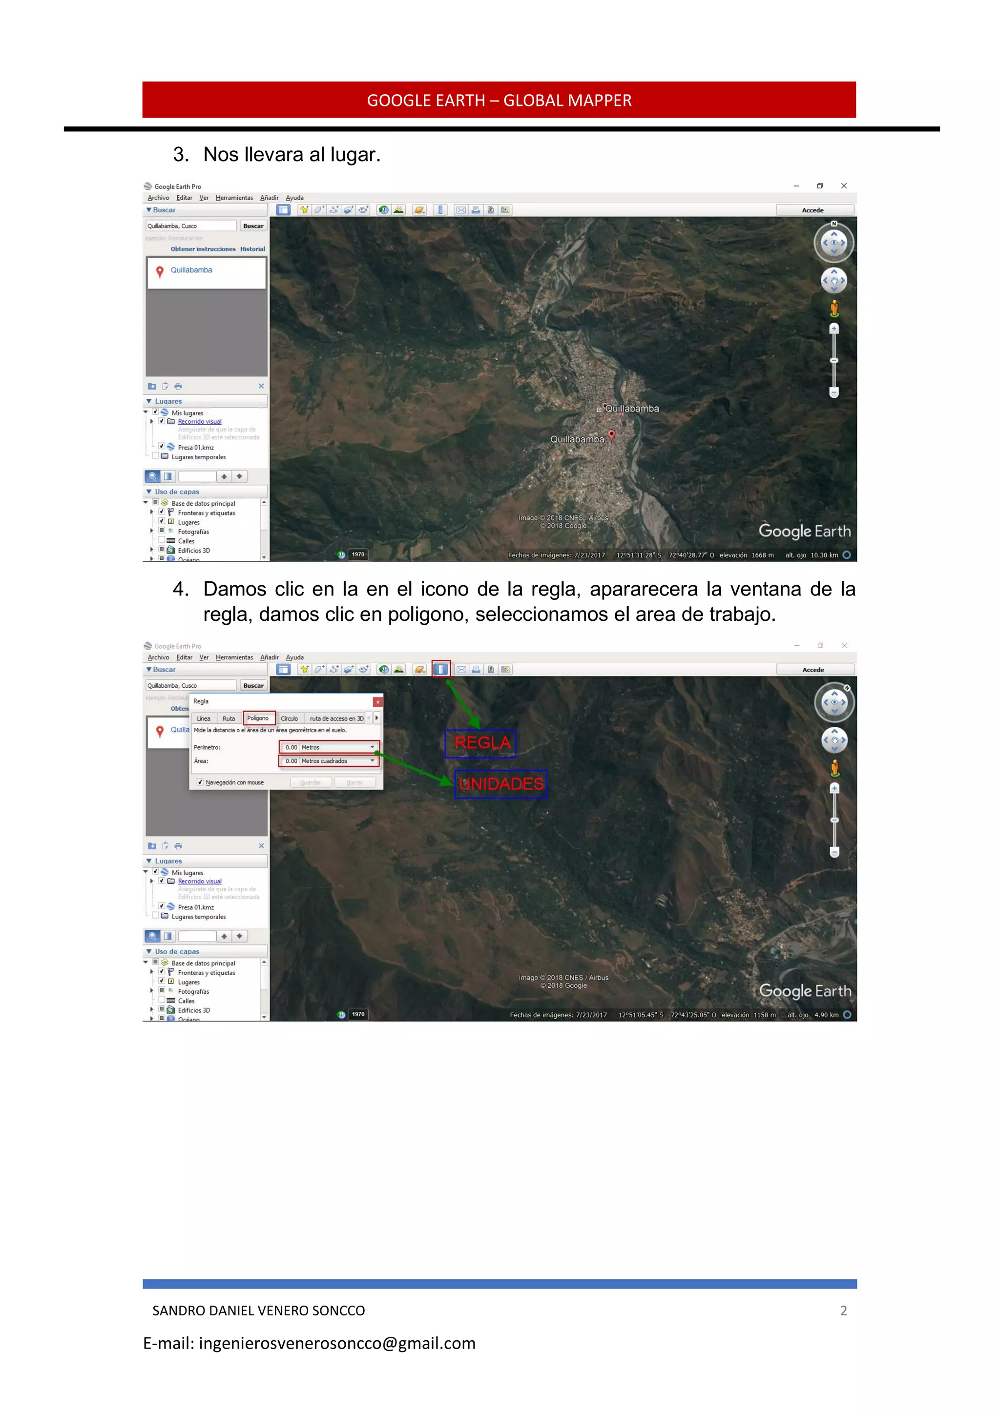Toggle Fotografías layer checkbox in step 4 screenshot
This screenshot has height=1413, width=1000.
click(162, 991)
